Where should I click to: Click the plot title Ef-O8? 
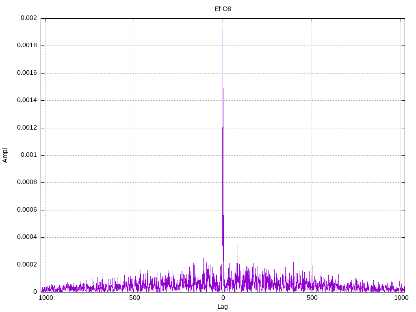click(223, 9)
